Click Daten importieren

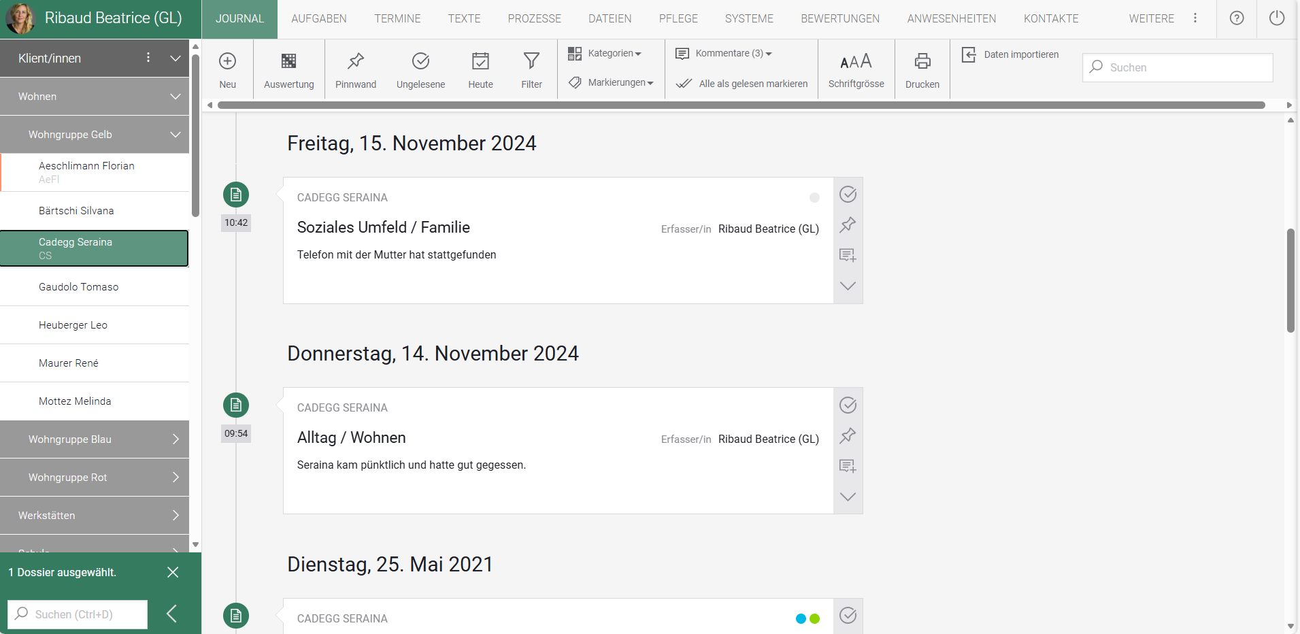coord(1010,54)
